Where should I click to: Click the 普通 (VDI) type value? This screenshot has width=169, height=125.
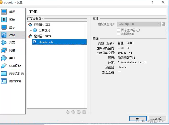click(126, 43)
